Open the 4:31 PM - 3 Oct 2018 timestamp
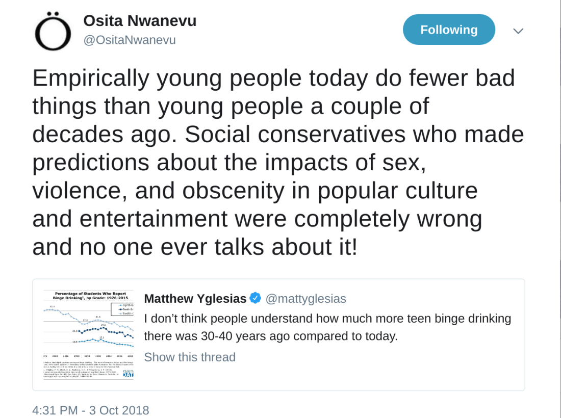 click(90, 410)
